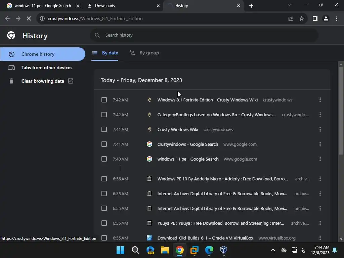The width and height of the screenshot is (344, 258).
Task: Open taskbar Search
Action: tap(135, 250)
